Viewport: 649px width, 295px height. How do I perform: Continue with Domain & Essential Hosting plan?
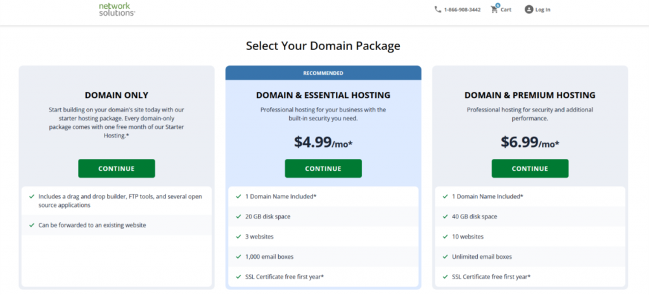pos(323,168)
